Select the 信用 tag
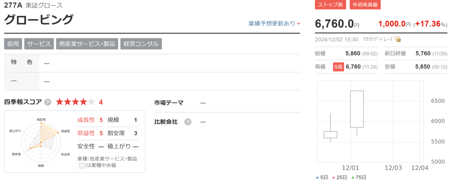Screen dimensions: 459x181 pos(13,44)
